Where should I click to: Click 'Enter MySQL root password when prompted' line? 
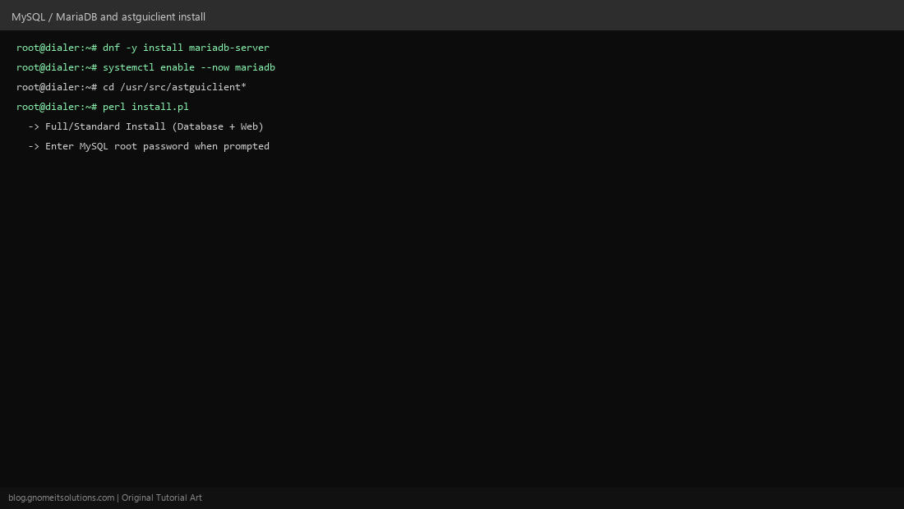(149, 146)
